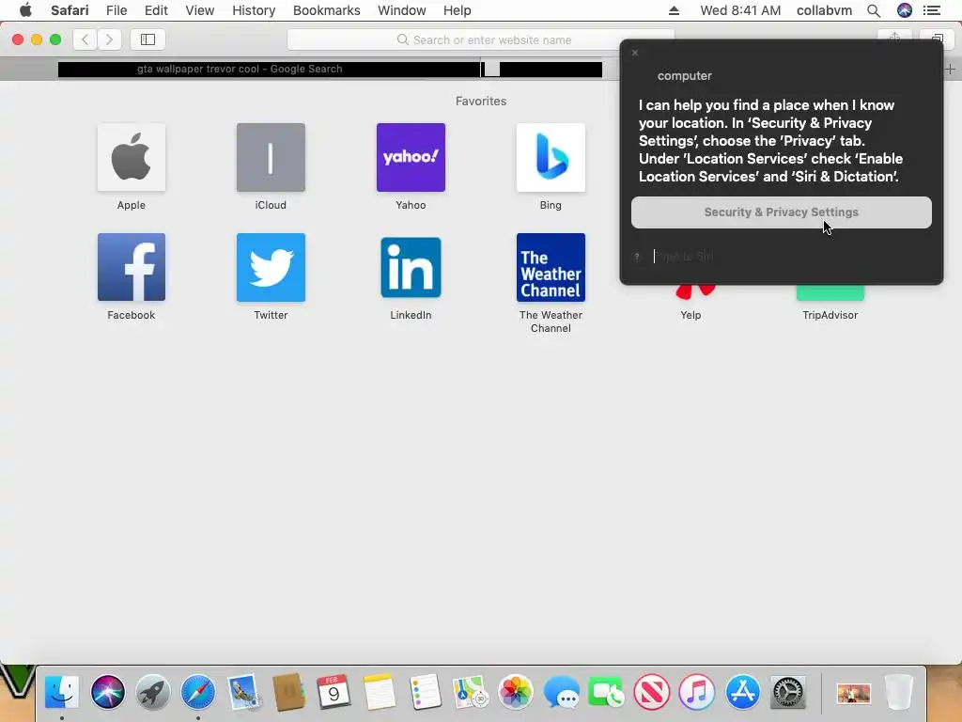The height and width of the screenshot is (722, 962).
Task: Click the Siri icon in menu bar
Action: coord(905,10)
